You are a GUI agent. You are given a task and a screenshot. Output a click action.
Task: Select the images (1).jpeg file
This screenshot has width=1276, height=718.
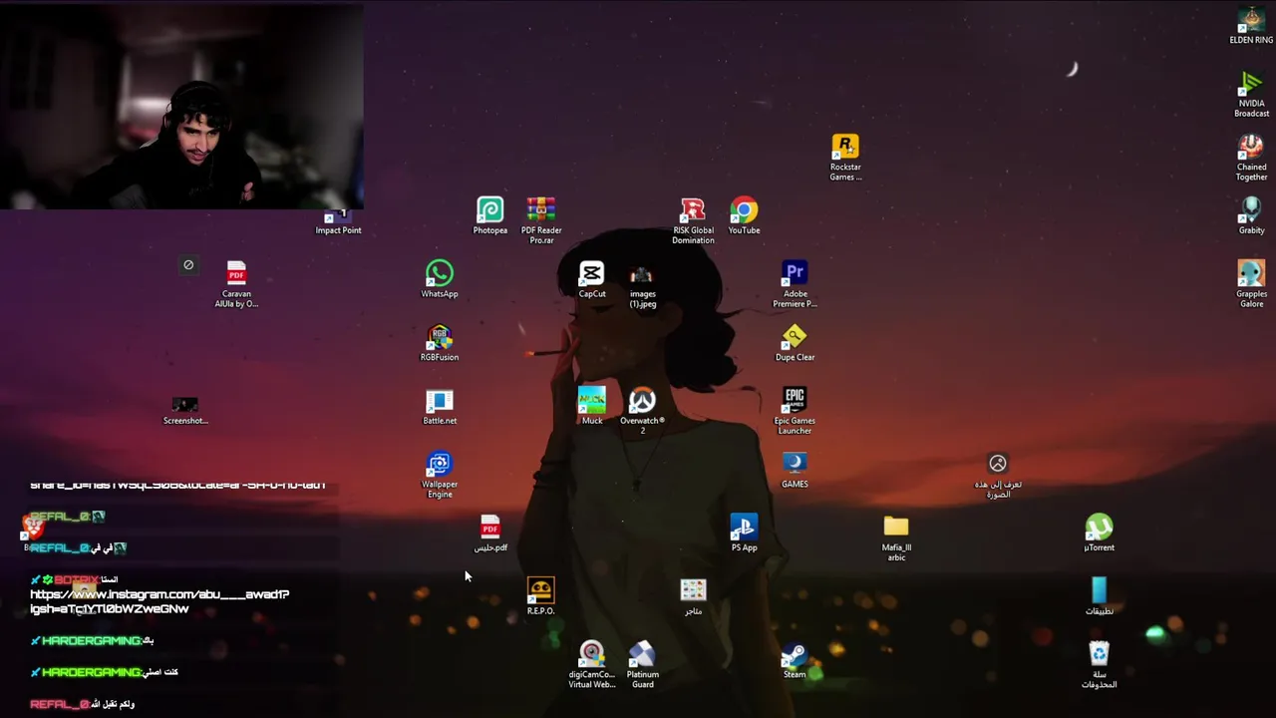pos(642,285)
